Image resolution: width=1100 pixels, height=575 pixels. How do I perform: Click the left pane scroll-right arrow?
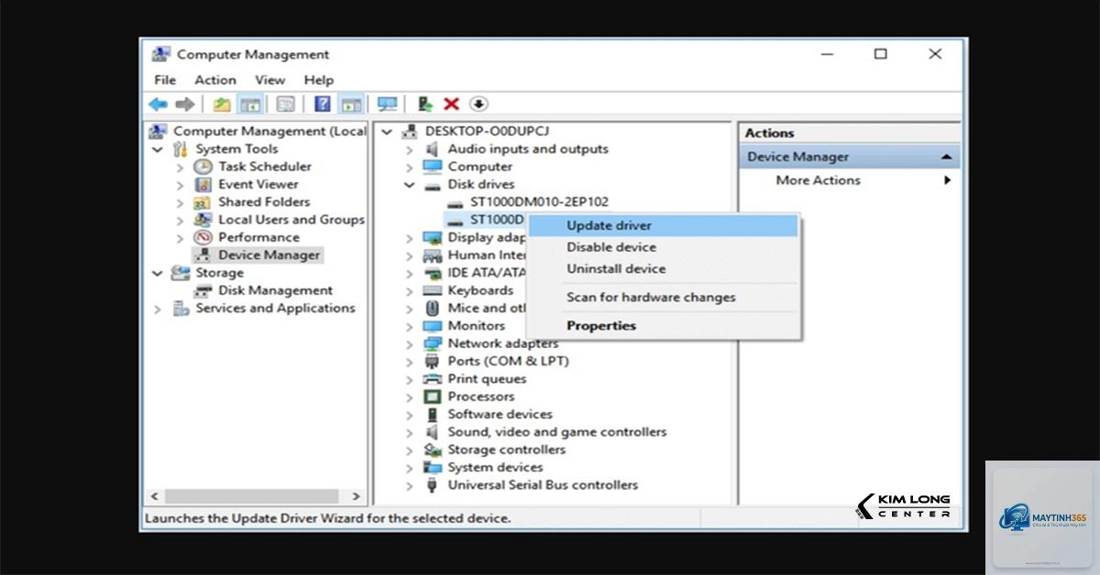(357, 496)
